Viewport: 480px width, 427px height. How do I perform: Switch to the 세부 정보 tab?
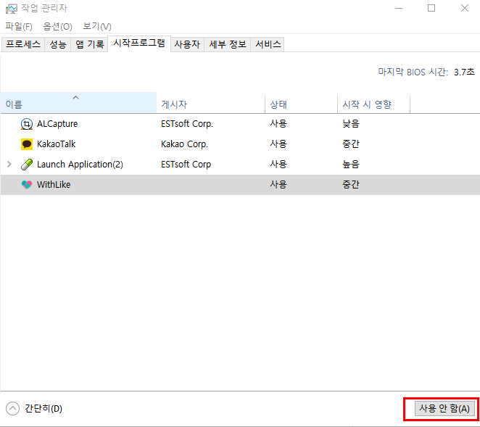tap(228, 44)
